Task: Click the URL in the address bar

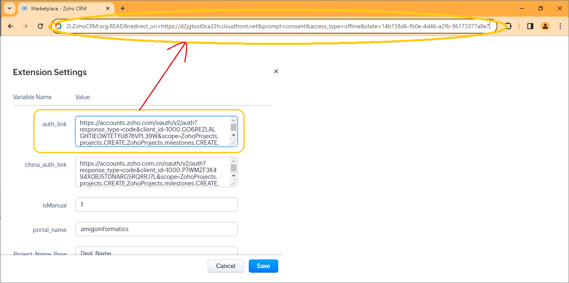Action: pyautogui.click(x=278, y=26)
